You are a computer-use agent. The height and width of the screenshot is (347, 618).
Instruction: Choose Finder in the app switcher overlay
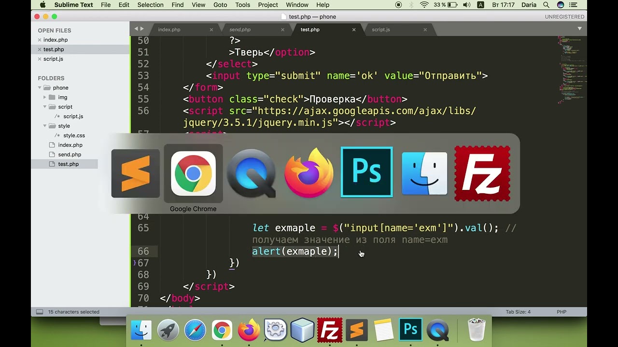(x=424, y=173)
